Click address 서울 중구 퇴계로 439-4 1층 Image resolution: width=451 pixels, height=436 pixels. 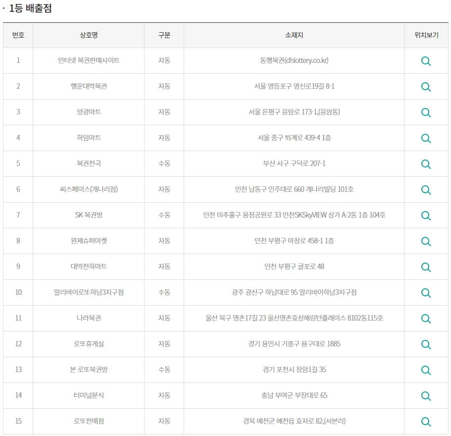[x=294, y=138]
